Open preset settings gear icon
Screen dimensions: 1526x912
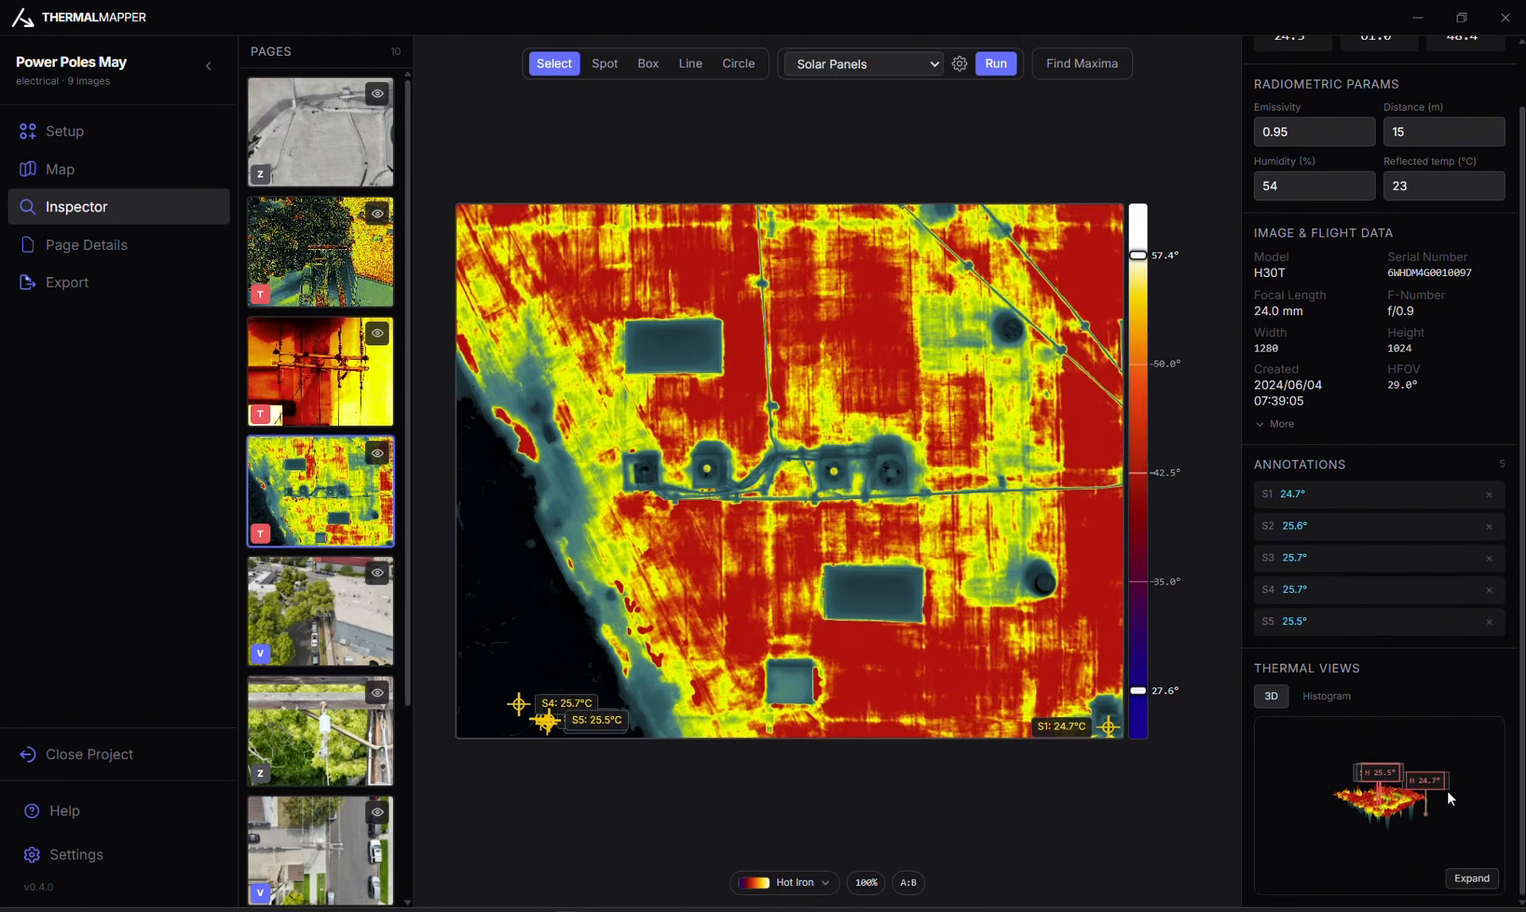tap(960, 64)
